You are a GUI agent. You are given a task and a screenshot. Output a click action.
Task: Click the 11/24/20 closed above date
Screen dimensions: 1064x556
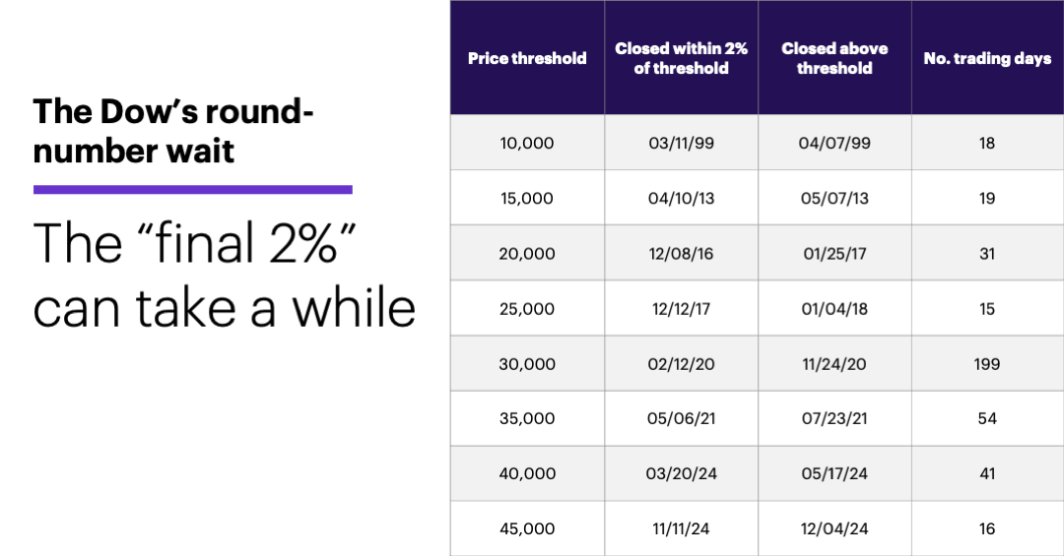click(x=834, y=363)
